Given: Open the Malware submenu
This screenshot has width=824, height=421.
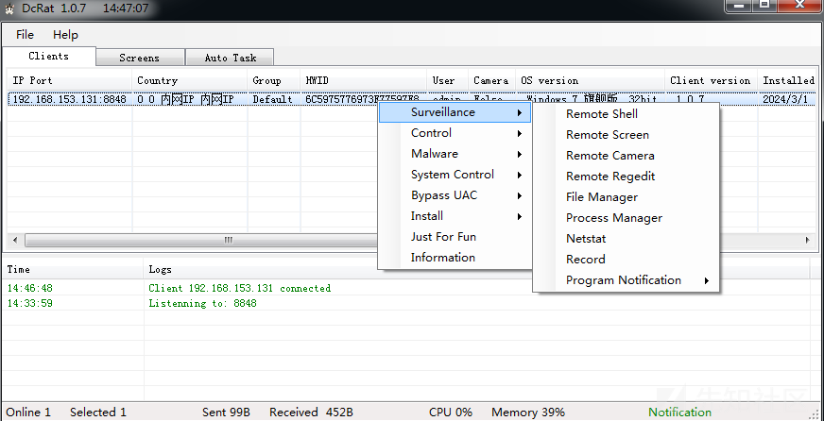Looking at the screenshot, I should (455, 154).
